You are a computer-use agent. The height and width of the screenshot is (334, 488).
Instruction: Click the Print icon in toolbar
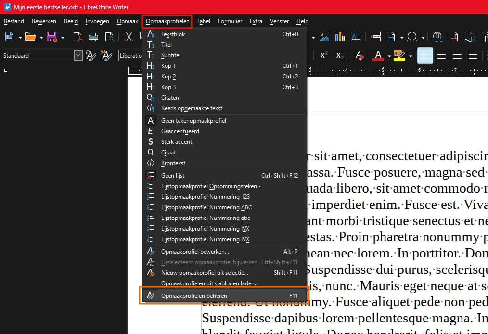[x=93, y=37]
